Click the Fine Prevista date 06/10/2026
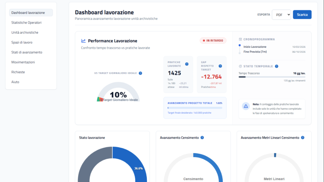 click(x=299, y=52)
